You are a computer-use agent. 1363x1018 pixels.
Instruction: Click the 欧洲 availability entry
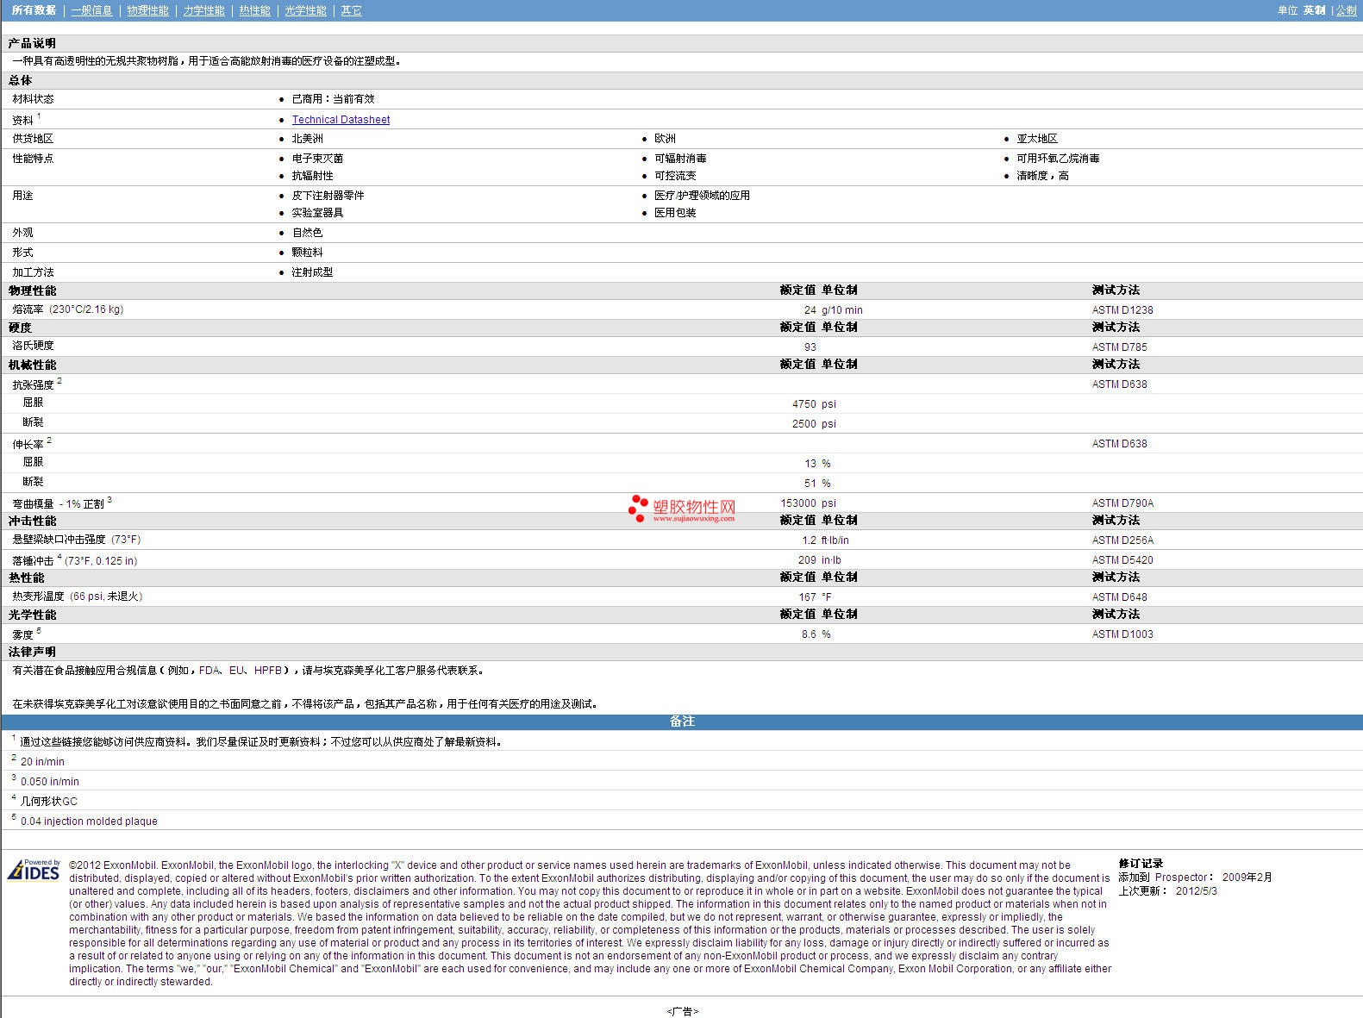click(665, 139)
